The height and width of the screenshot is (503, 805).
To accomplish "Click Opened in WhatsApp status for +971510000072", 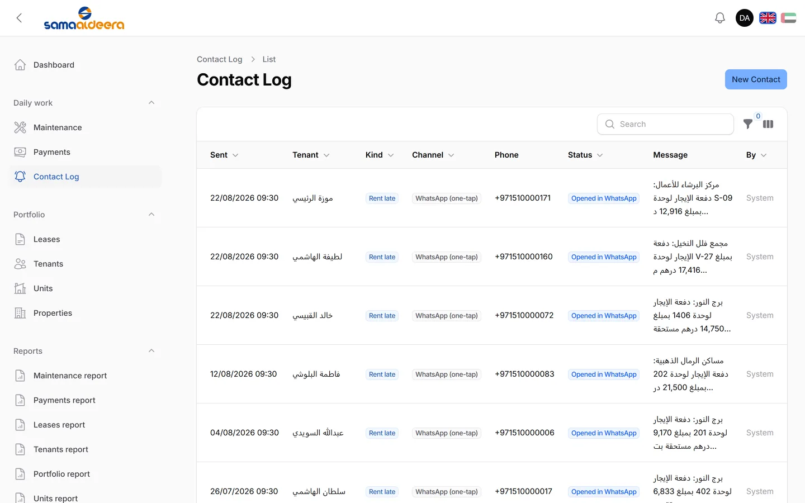I will click(604, 316).
